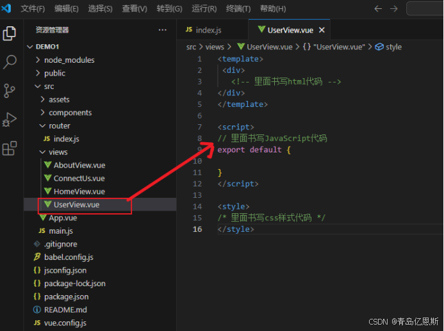Open the 文件(F) menu
Image resolution: width=444 pixels, height=331 pixels.
point(33,9)
